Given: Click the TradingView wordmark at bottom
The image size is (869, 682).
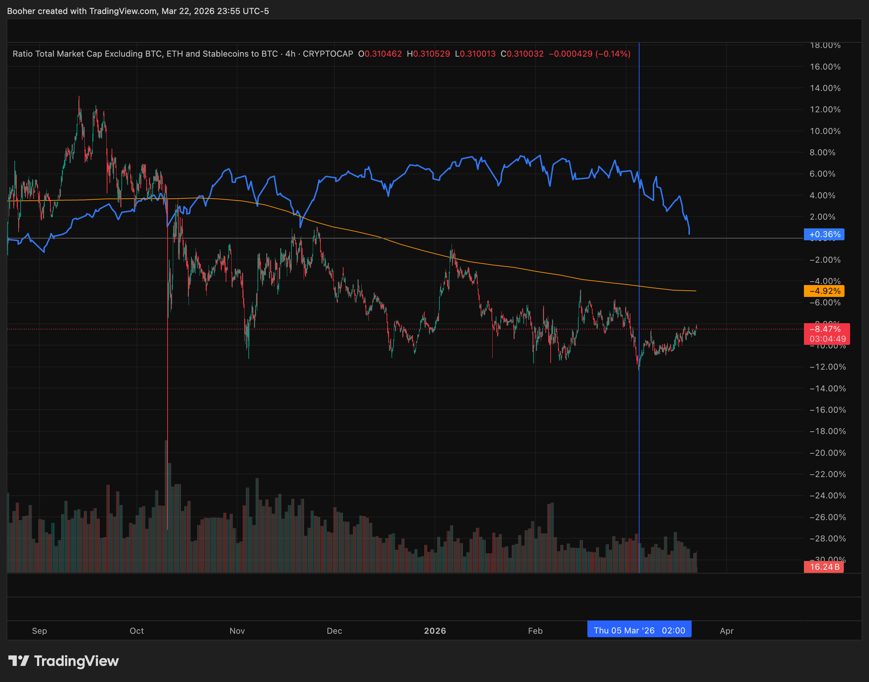Looking at the screenshot, I should [76, 661].
